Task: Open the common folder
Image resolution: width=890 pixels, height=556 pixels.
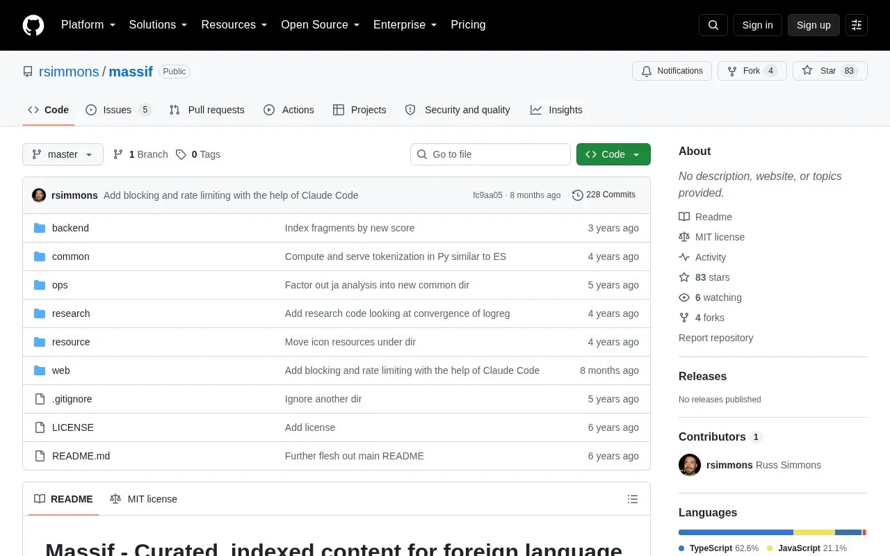Action: [71, 256]
